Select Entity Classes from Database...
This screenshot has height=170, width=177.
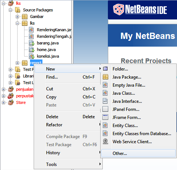[x=138, y=134]
